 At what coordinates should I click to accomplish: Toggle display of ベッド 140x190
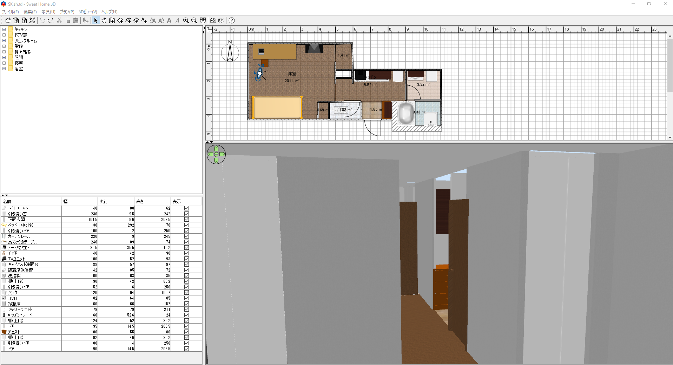coord(186,225)
